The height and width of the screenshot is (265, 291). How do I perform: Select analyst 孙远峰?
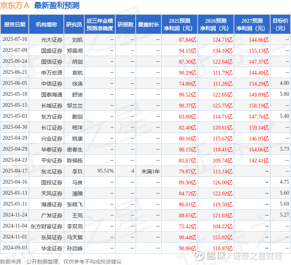(75, 248)
